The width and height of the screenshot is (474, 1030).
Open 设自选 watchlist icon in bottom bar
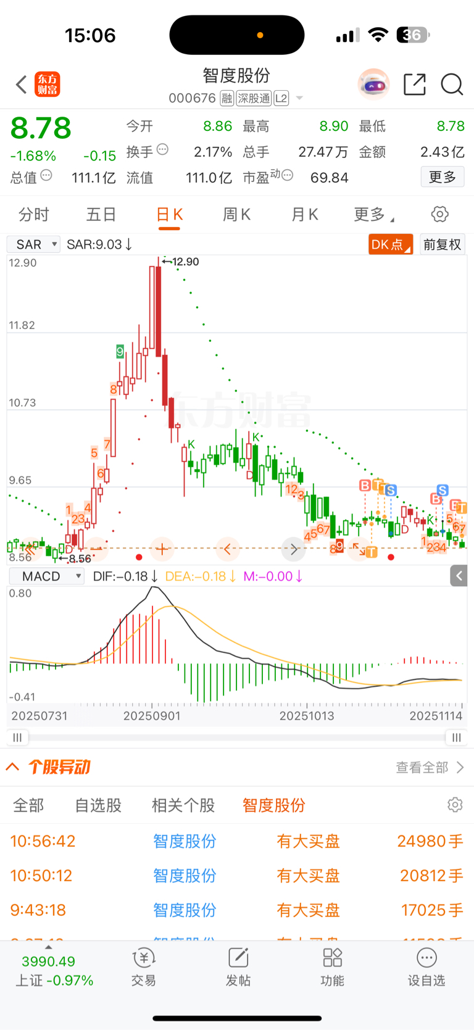pos(426,967)
